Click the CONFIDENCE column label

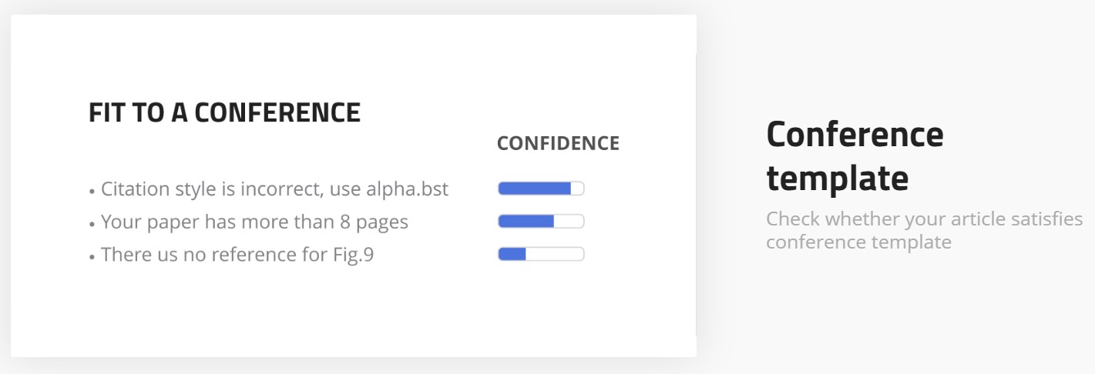pos(558,143)
